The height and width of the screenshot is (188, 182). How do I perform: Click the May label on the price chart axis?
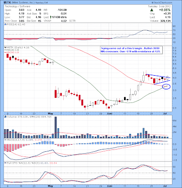(50, 113)
